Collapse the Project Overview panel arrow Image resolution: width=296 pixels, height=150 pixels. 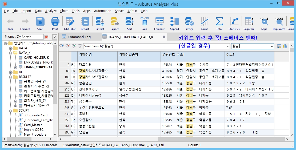coord(55,37)
